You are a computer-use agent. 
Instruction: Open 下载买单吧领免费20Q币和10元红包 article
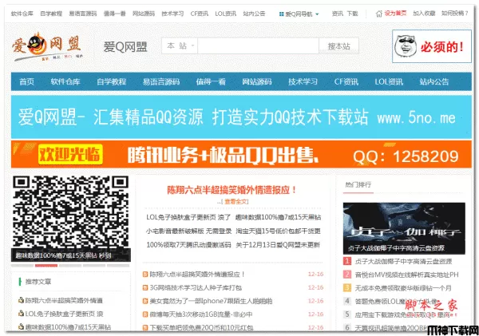[201, 328]
